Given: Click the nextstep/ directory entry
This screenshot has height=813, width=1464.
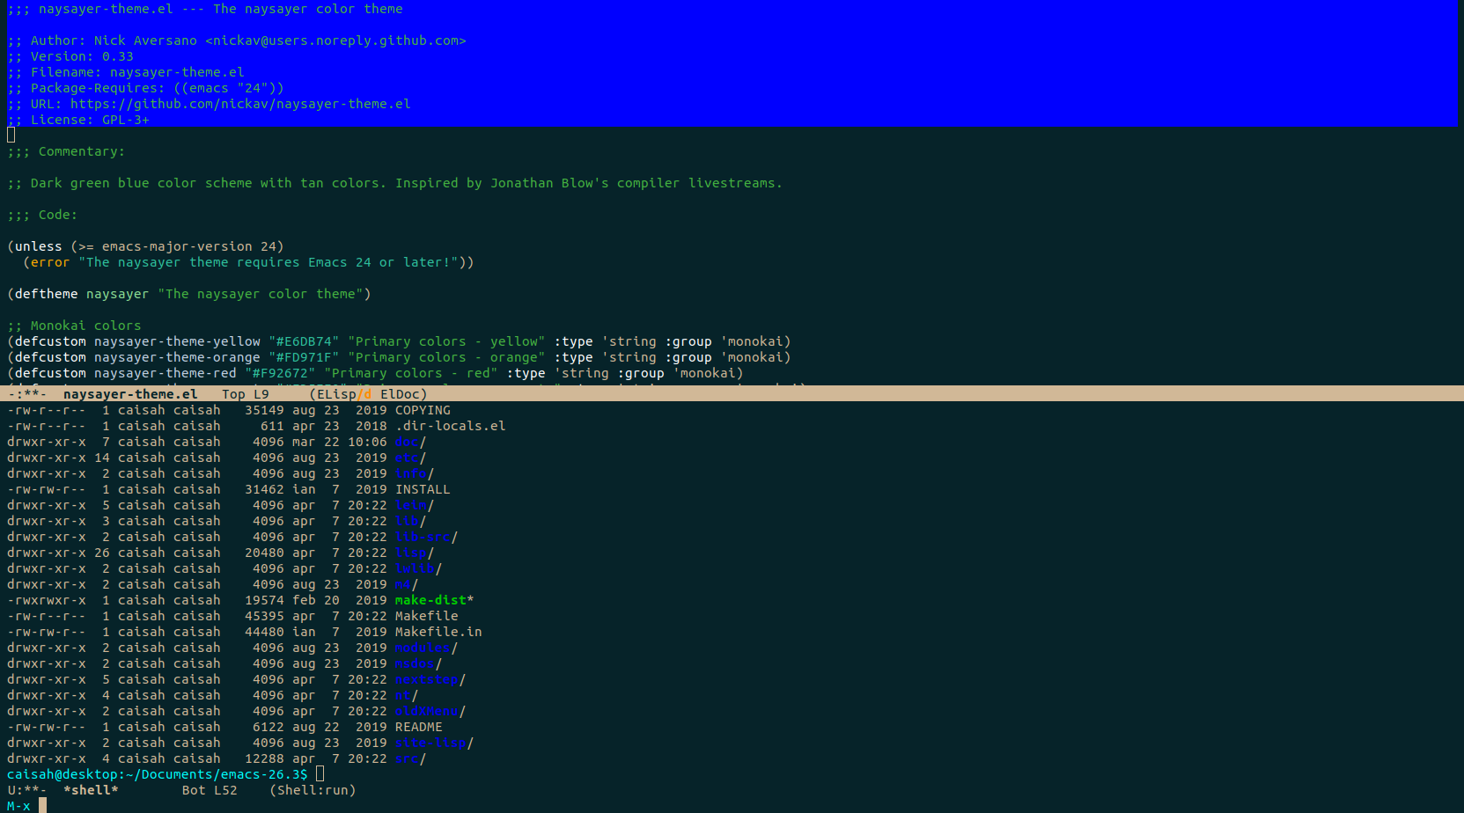Looking at the screenshot, I should coord(430,679).
